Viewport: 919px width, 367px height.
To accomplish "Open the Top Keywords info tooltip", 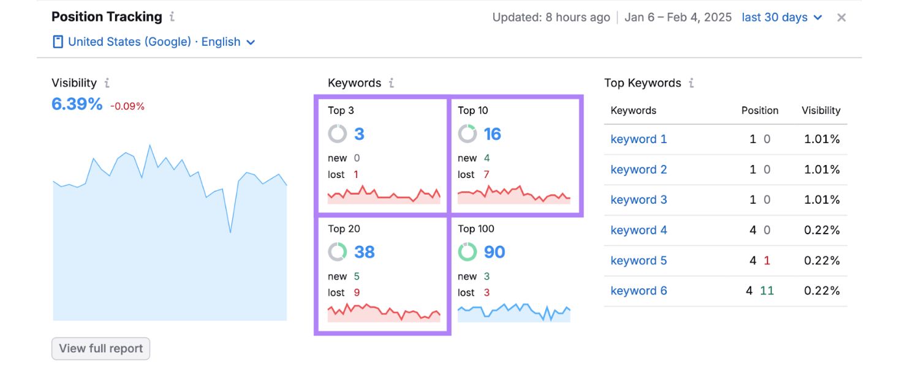I will [690, 83].
